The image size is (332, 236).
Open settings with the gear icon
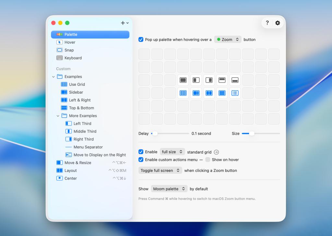pyautogui.click(x=278, y=23)
